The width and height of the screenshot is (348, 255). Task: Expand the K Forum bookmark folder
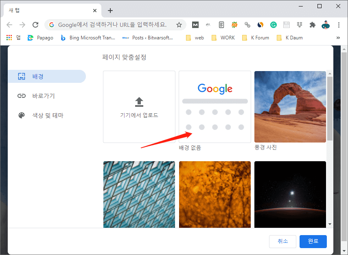pyautogui.click(x=256, y=38)
